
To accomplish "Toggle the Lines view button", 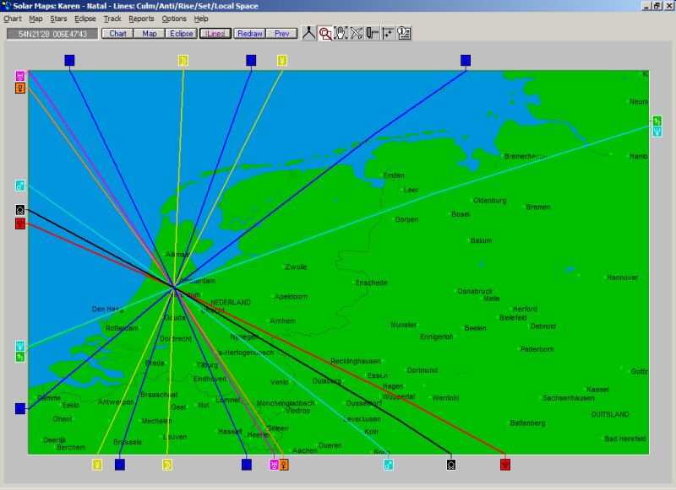I will click(215, 34).
